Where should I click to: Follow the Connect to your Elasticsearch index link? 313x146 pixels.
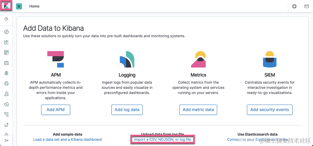258,140
